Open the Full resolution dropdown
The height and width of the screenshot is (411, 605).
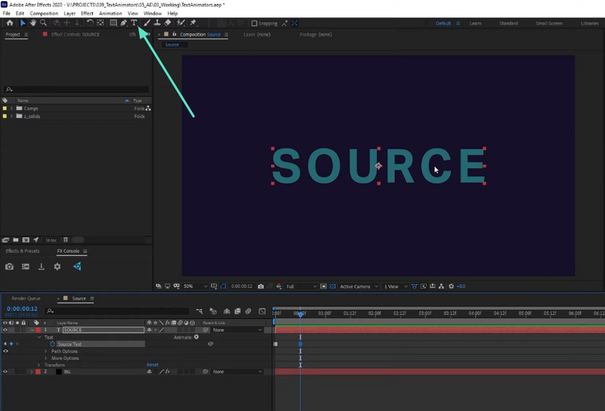pos(301,286)
